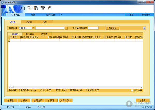This screenshot has width=155, height=110.
Task: Expand the search panel chevron
Action: (x=144, y=28)
